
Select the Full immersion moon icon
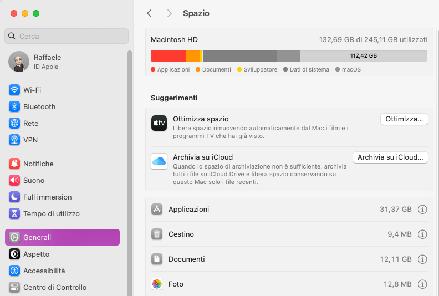pyautogui.click(x=14, y=197)
